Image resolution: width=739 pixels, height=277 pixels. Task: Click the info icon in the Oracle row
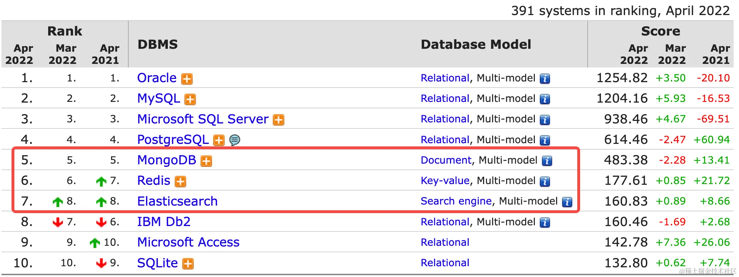coord(545,79)
